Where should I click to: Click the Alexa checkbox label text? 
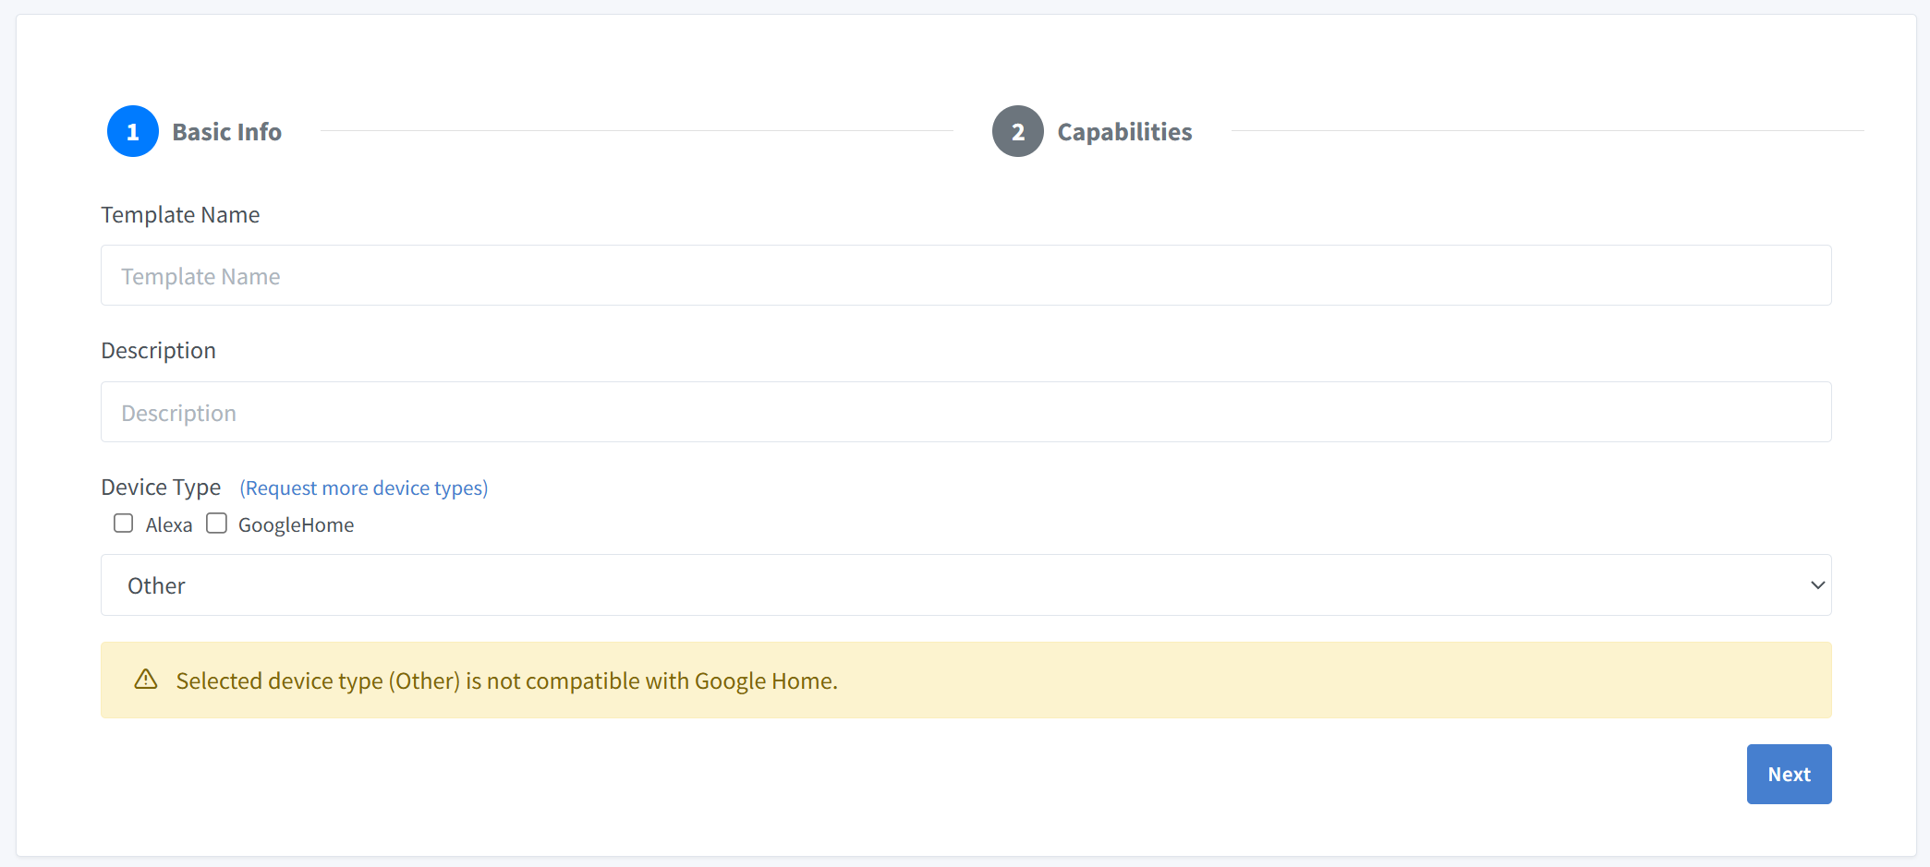(x=169, y=525)
